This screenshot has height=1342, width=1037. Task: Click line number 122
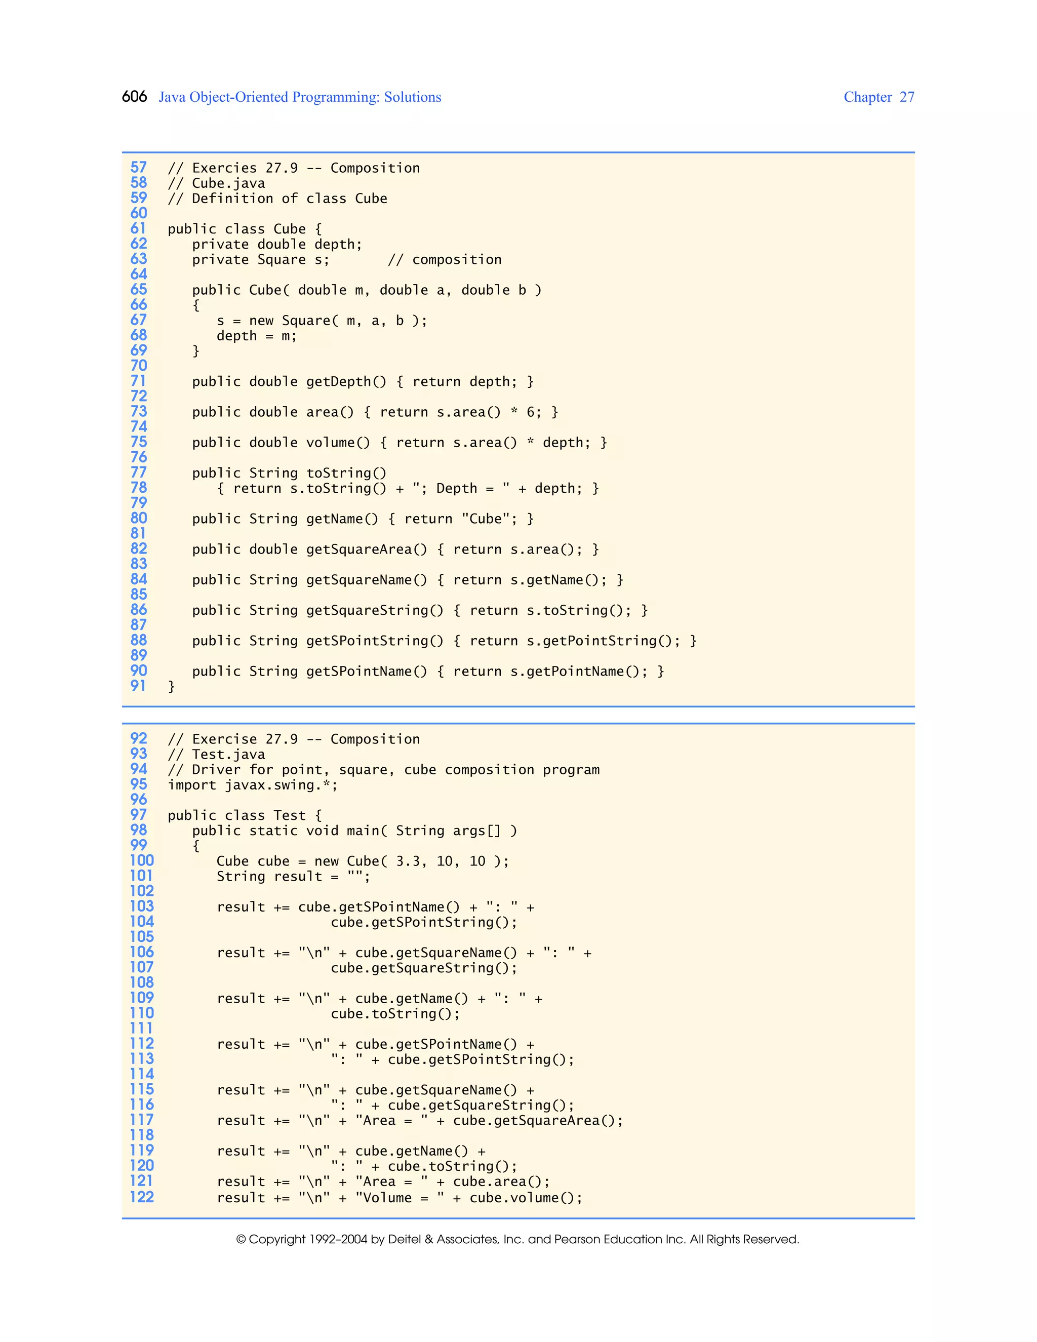pos(142,1197)
